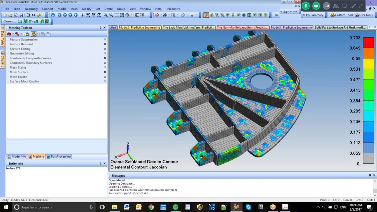Click the participants icon in meeting bar
377x212 pixels.
336,6
